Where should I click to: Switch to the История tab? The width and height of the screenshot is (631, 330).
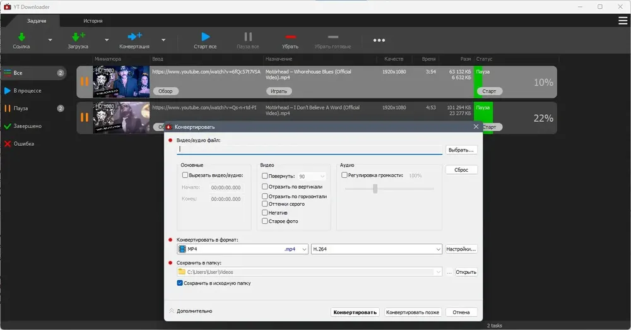coord(93,21)
